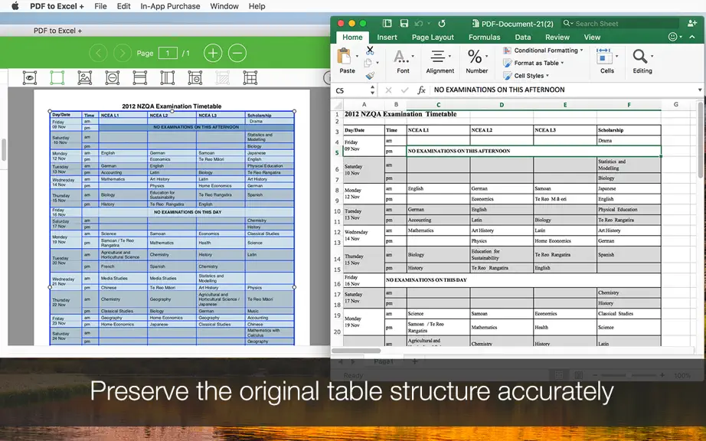Image resolution: width=706 pixels, height=441 pixels.
Task: Select the remove area tool with minus circle
Action: [112, 78]
